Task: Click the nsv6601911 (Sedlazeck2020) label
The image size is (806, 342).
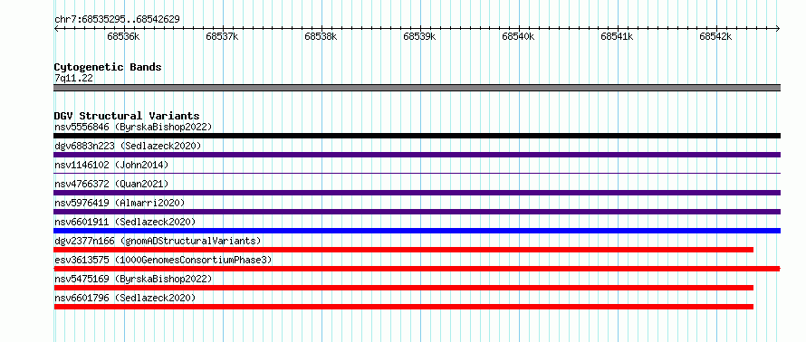Action: click(125, 222)
